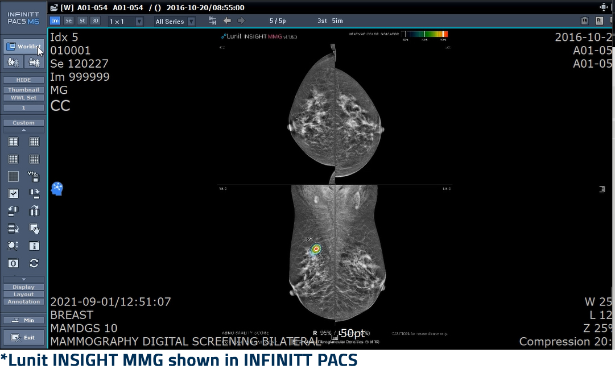Click the blue Lunit AI head icon

click(x=57, y=189)
